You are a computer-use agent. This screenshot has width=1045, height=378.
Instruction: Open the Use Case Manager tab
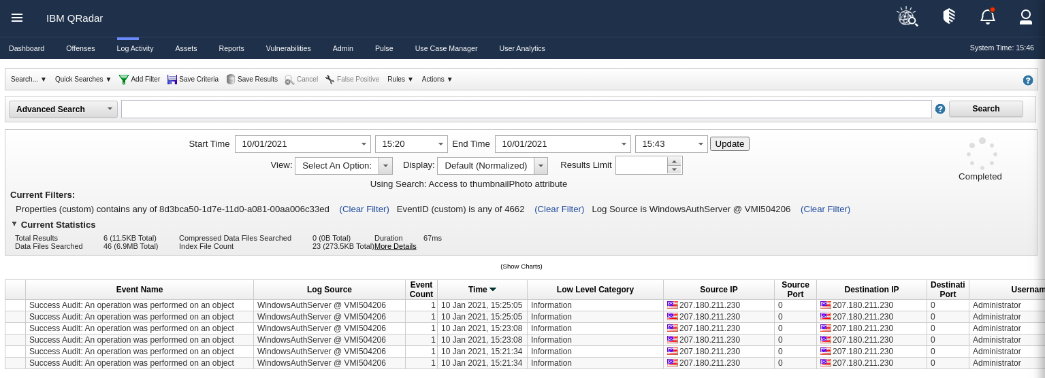[x=446, y=48]
